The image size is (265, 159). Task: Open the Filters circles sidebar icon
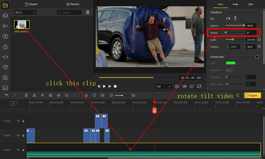[x=5, y=47]
